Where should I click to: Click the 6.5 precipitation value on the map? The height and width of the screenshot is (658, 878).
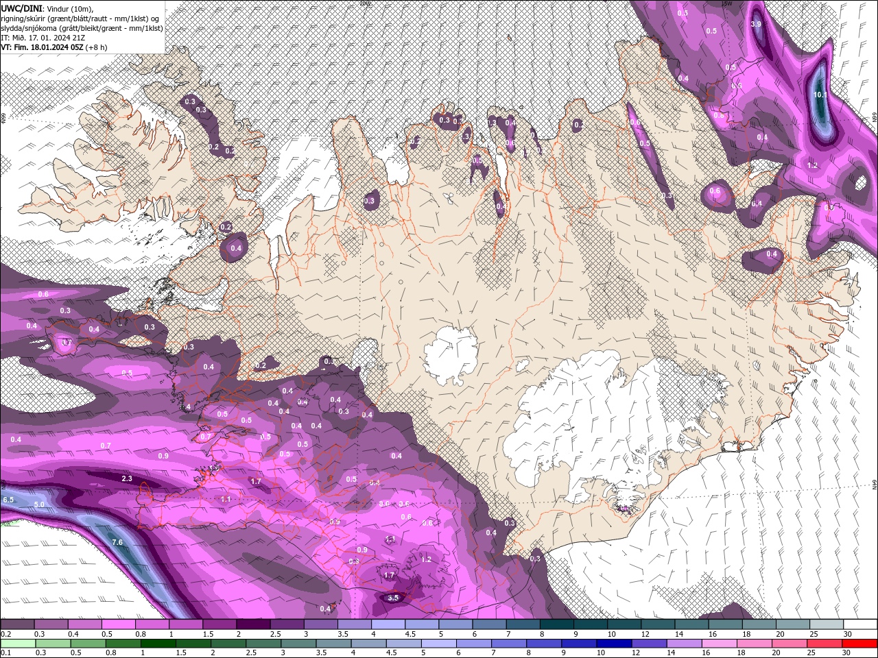coord(8,500)
